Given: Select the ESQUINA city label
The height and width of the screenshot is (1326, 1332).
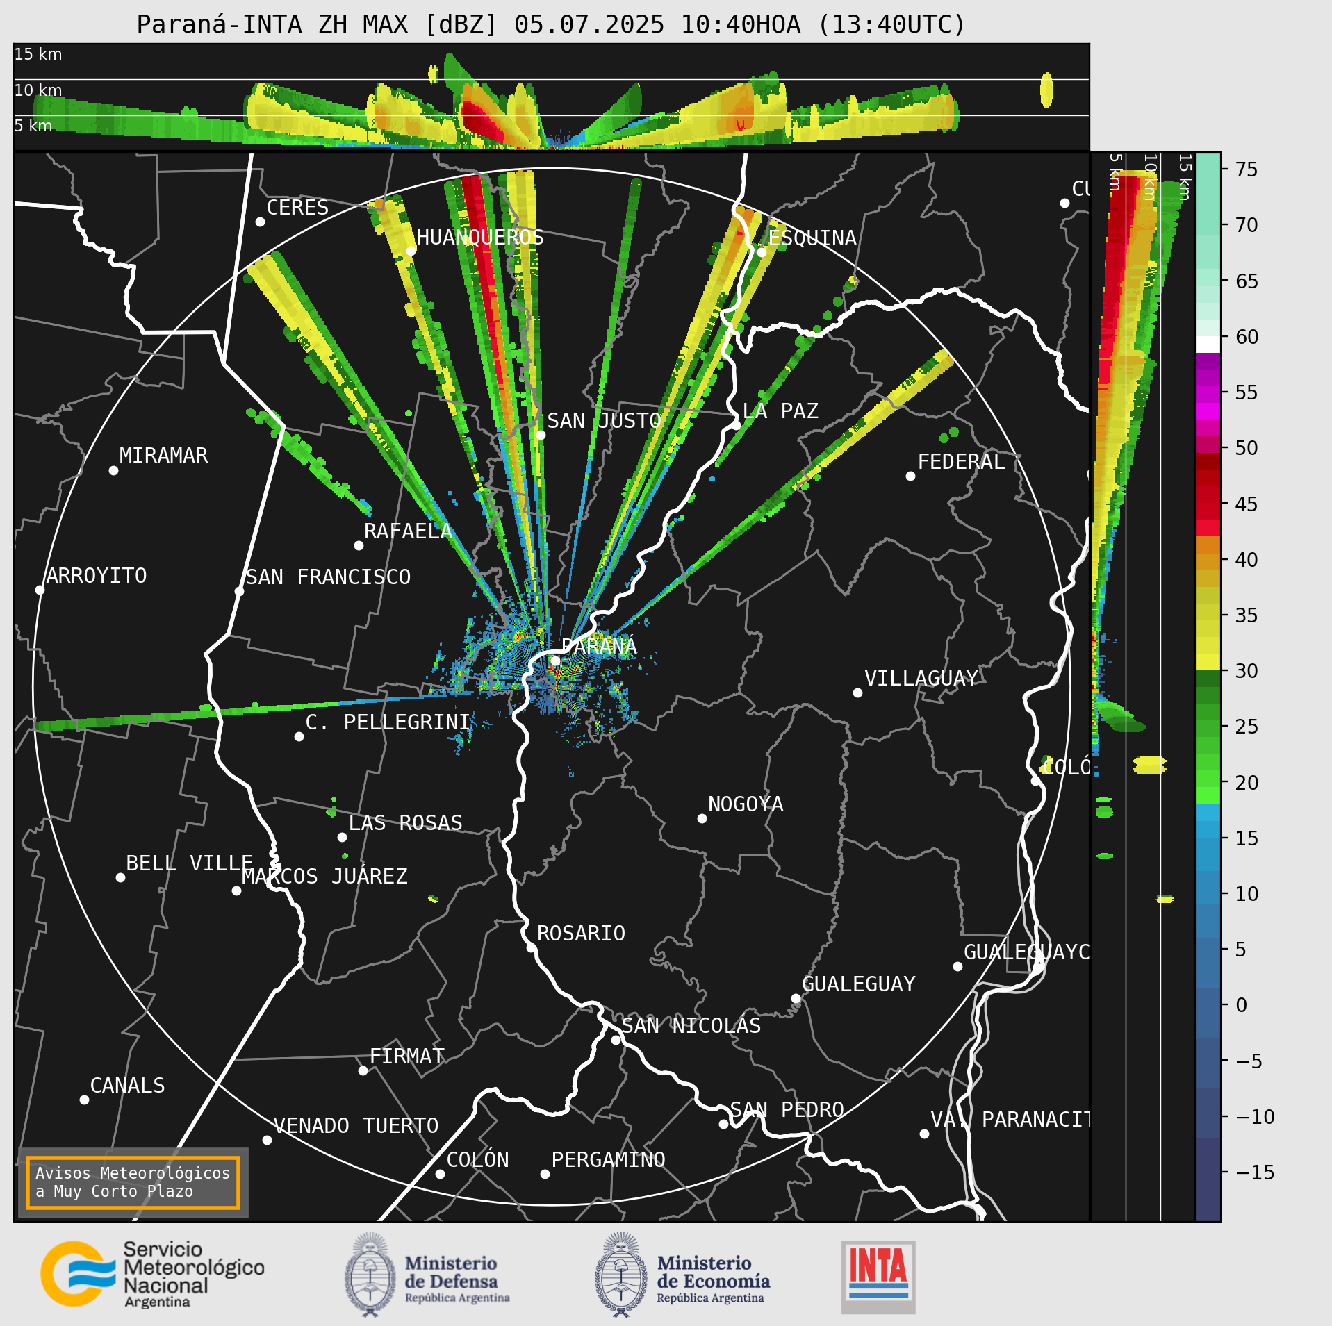Looking at the screenshot, I should [x=812, y=238].
